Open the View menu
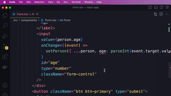 click(50, 2)
